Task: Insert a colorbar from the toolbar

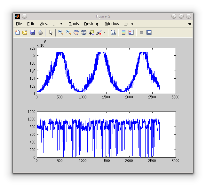Action: click(123, 32)
